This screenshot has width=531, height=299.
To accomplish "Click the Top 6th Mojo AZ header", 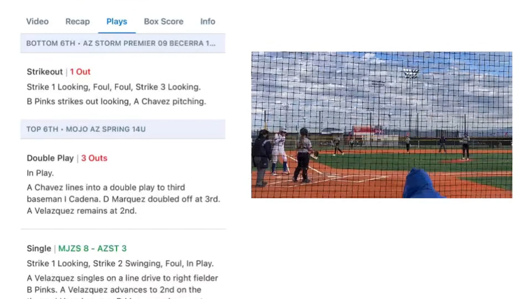I will (x=123, y=129).
